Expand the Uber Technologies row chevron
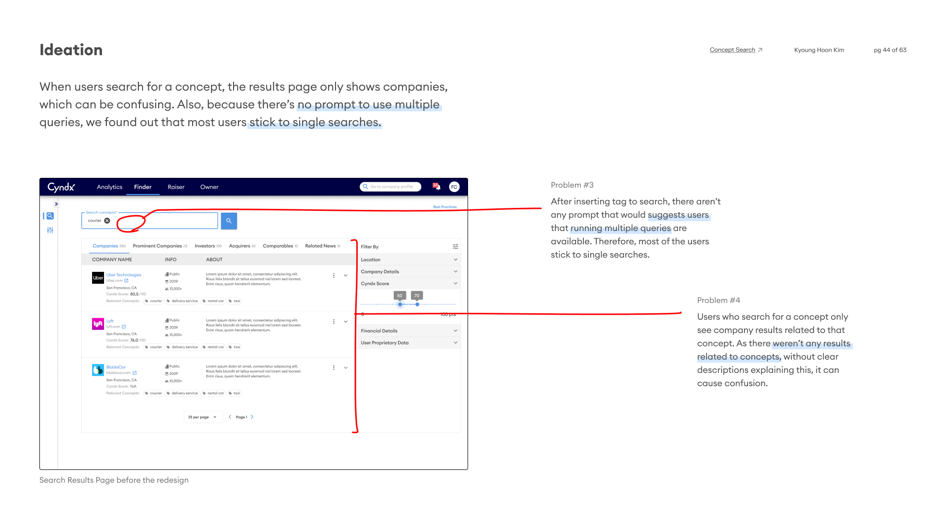 pos(346,275)
